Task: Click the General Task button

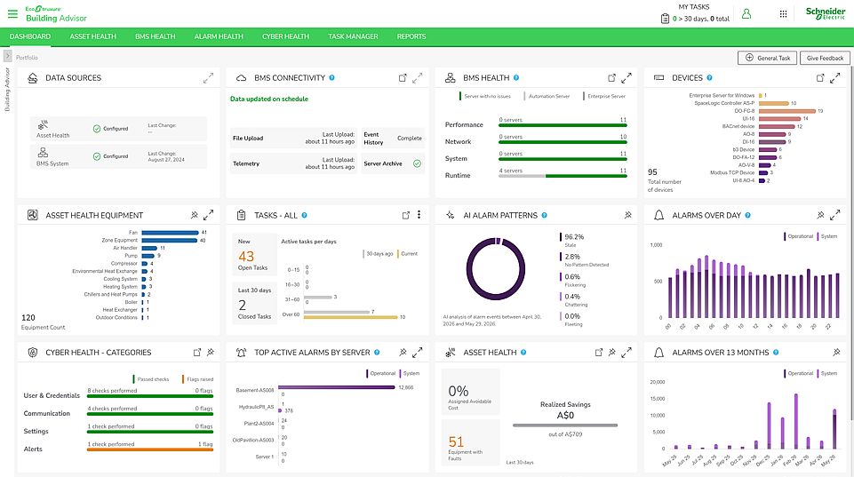Action: [x=768, y=58]
